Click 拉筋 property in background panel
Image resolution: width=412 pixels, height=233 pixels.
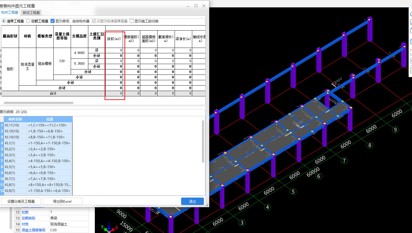click(25, 212)
